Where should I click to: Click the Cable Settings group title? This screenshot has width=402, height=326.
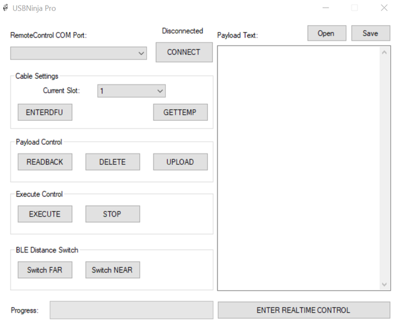pos(36,76)
